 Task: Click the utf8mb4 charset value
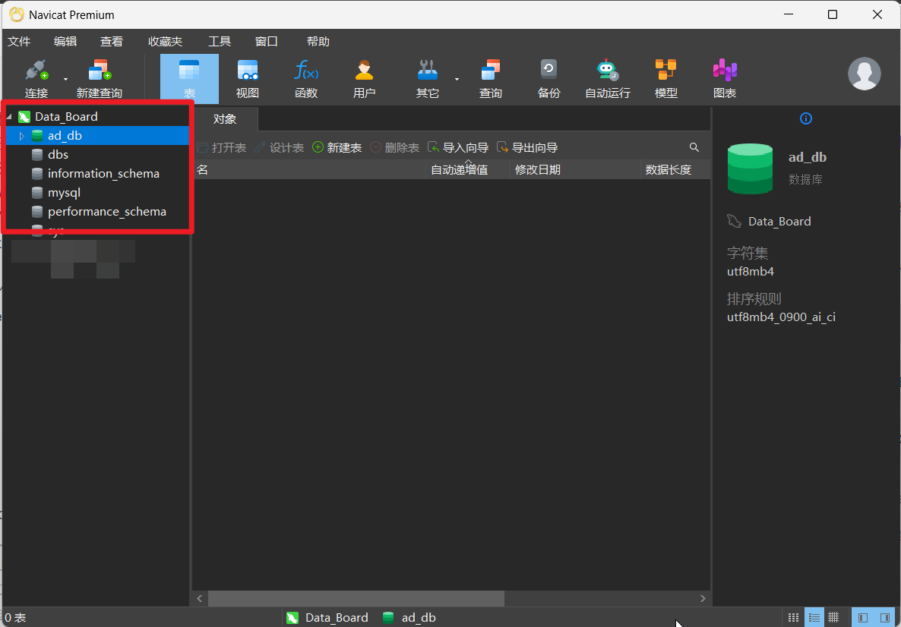click(x=751, y=272)
